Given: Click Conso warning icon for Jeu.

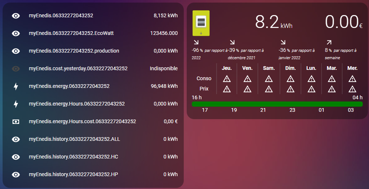Looking at the screenshot, I should (x=226, y=79).
